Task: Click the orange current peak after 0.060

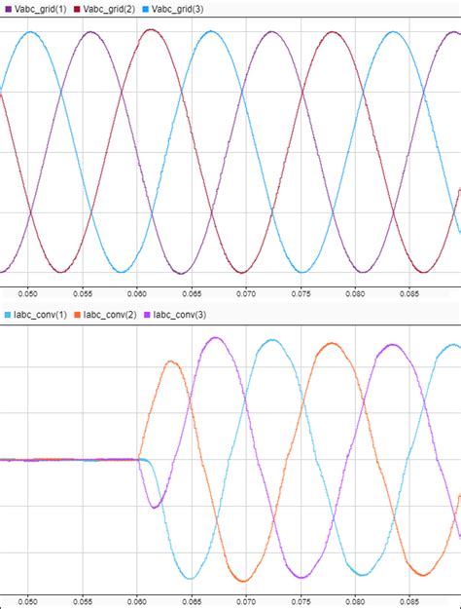Action: click(x=171, y=362)
